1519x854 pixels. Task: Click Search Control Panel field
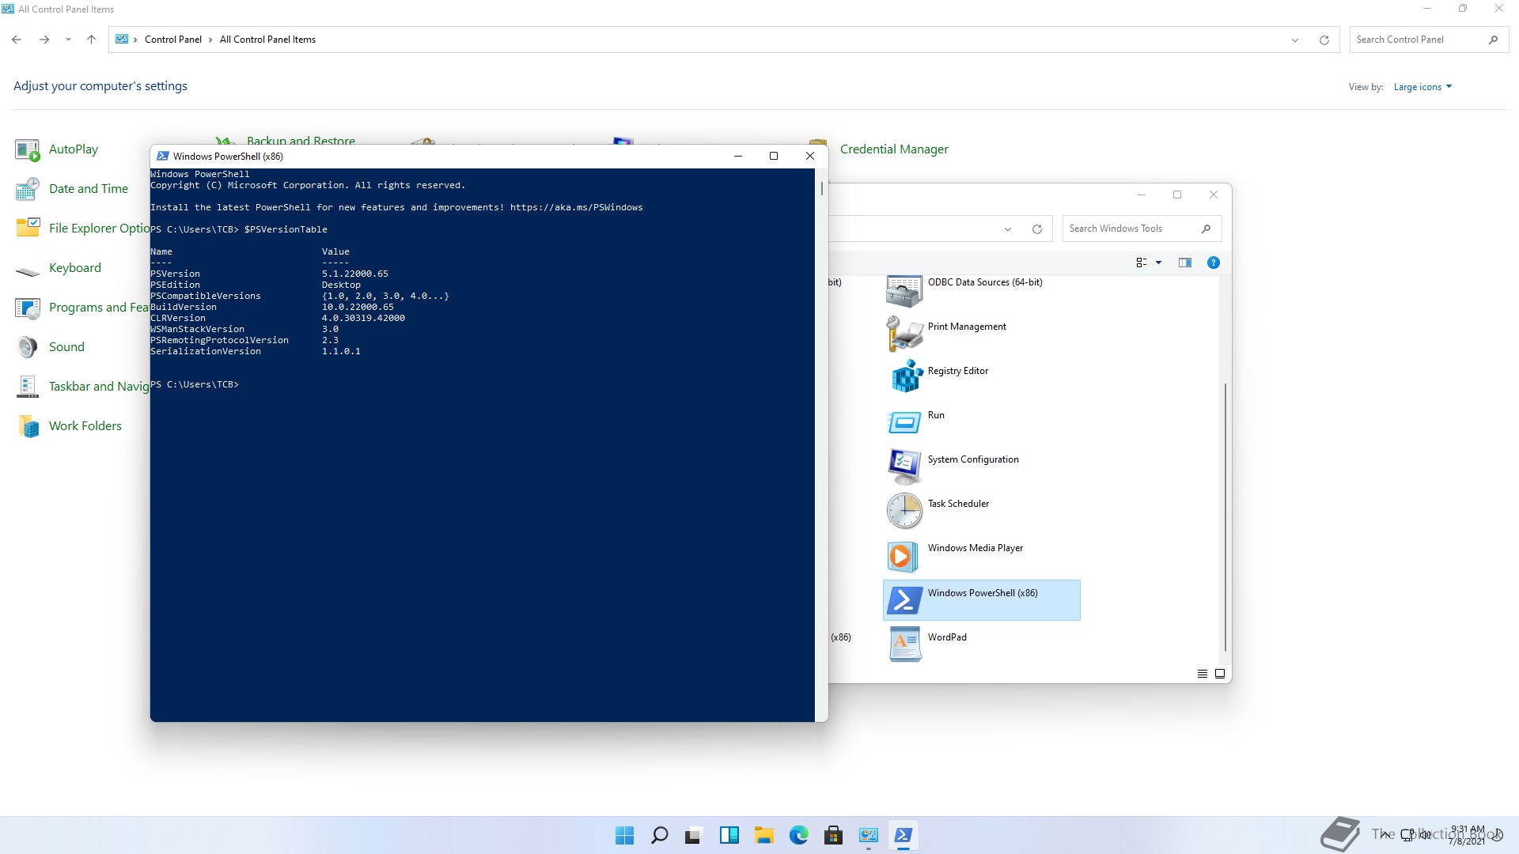pyautogui.click(x=1429, y=40)
